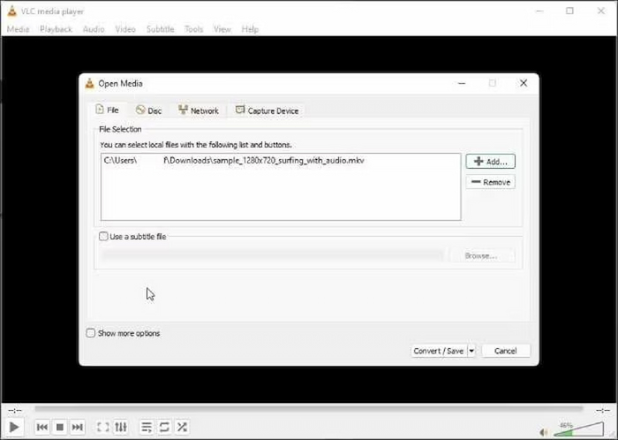Open extended settings equalizer icon
618x440 pixels.
pos(121,427)
